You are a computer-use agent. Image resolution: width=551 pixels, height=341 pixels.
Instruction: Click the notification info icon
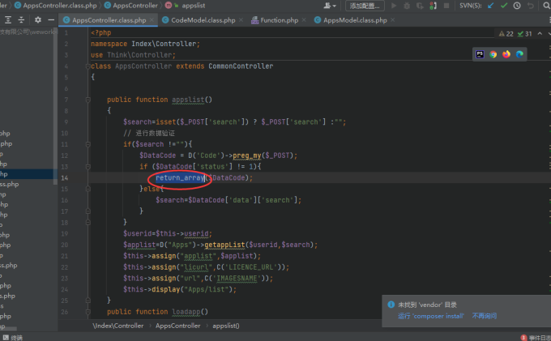click(x=391, y=305)
